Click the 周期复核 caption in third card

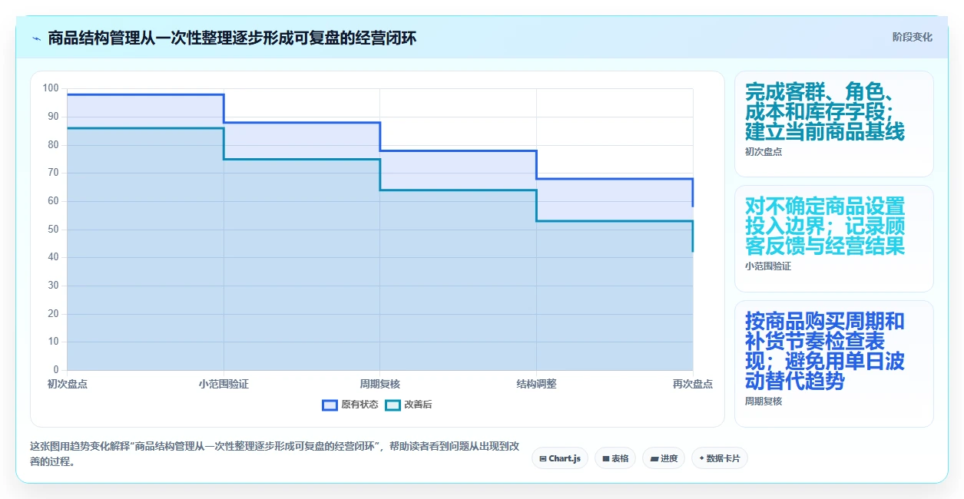click(x=764, y=401)
